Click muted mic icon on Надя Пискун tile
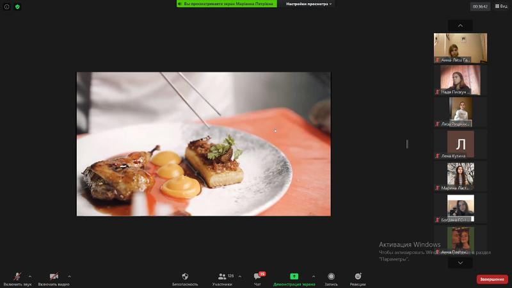Screen dimensions: 512x288 [x=438, y=92]
